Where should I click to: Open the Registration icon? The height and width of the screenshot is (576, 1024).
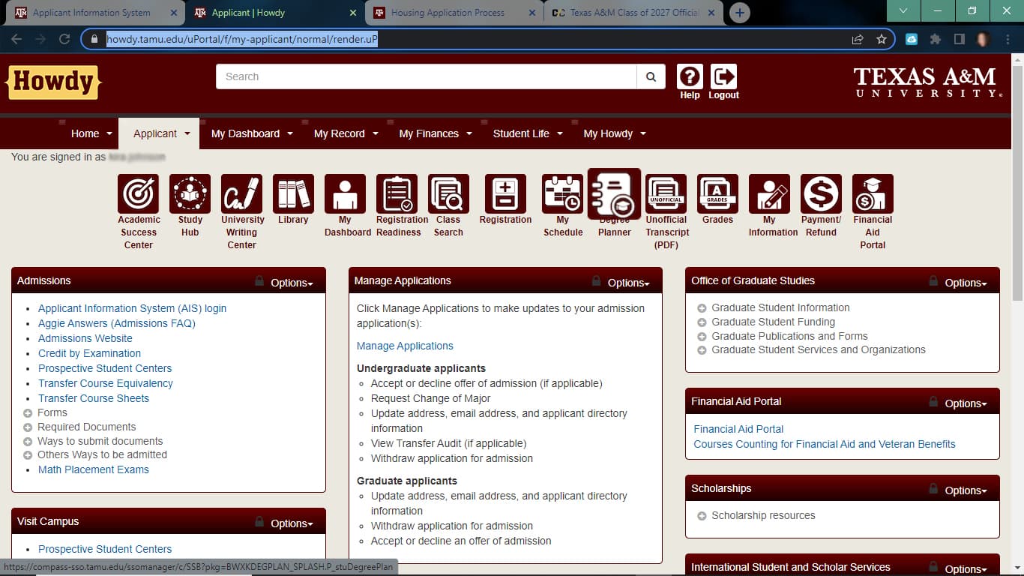pos(505,194)
